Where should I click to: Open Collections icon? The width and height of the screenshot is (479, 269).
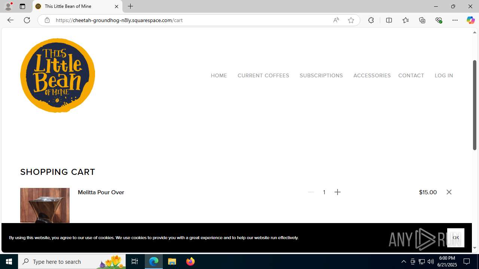click(422, 20)
